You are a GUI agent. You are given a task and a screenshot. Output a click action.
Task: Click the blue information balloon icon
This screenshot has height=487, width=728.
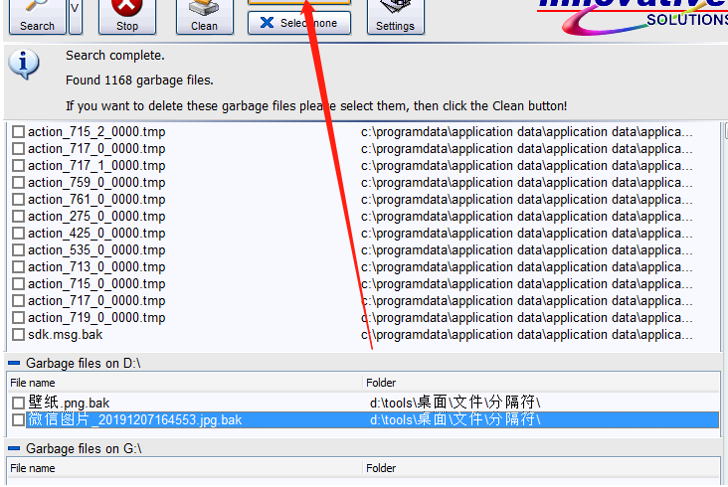coord(24,64)
